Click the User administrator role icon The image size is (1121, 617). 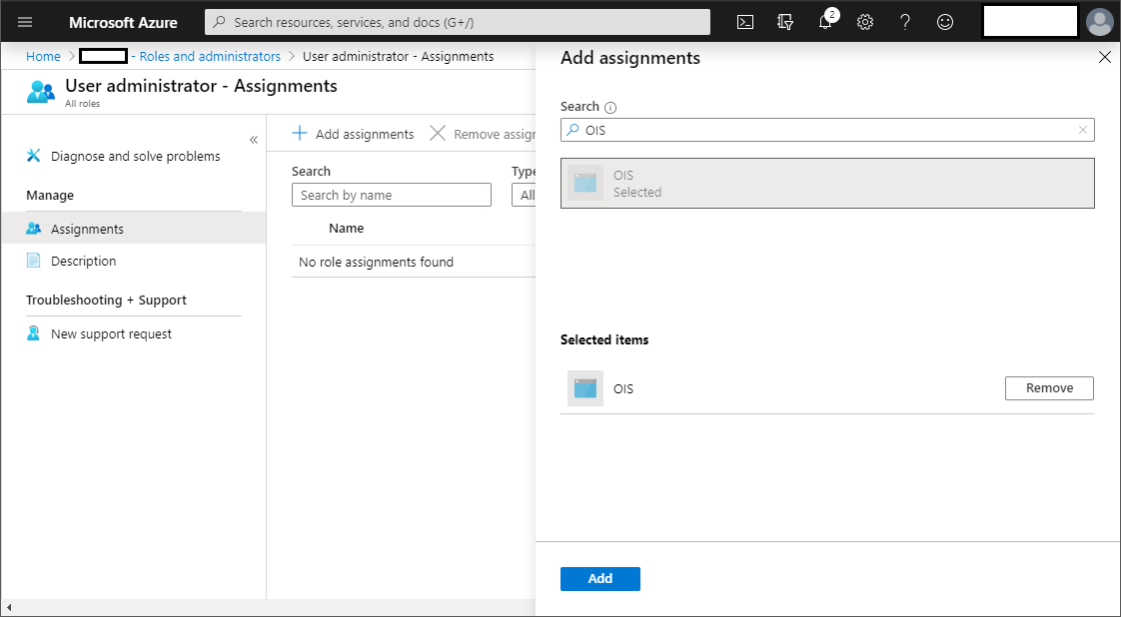pos(41,92)
